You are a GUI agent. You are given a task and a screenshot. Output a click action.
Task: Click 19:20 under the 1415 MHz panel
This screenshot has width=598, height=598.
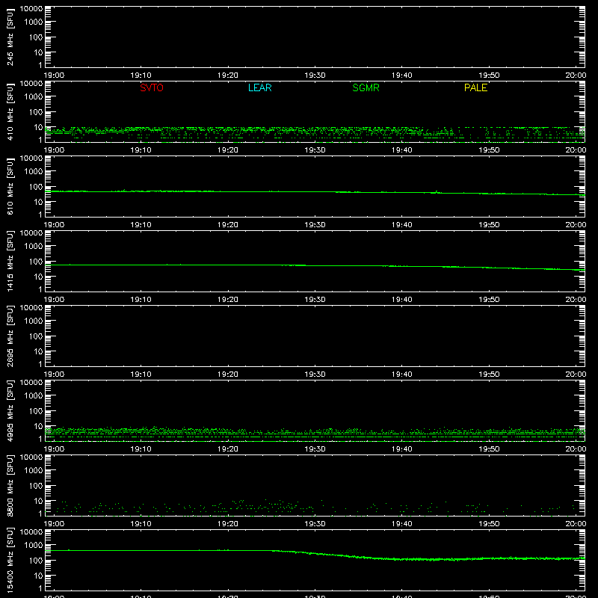[228, 300]
